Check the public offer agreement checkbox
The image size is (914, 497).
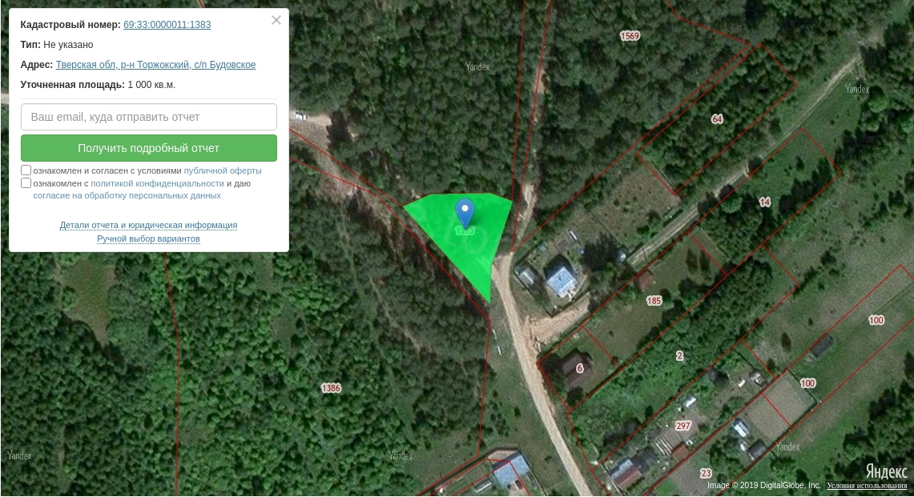coord(26,170)
